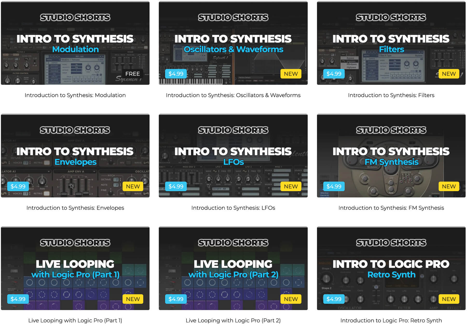The height and width of the screenshot is (327, 467).
Task: Click the NEW badge on FM Synthesis card
Action: point(449,186)
